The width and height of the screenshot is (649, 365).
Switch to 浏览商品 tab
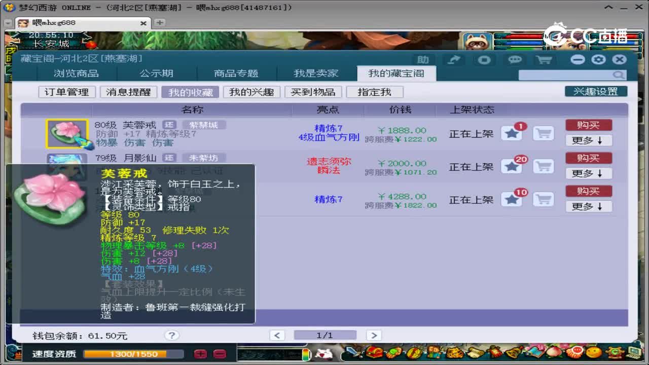point(76,74)
